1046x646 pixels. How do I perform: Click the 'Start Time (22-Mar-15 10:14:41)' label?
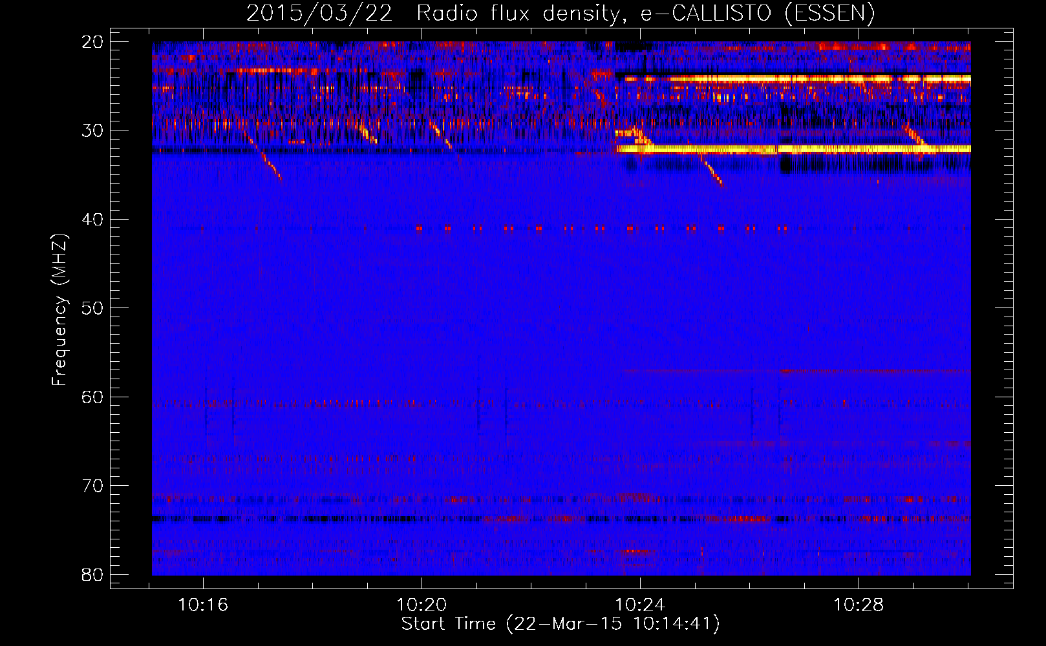pyautogui.click(x=560, y=624)
